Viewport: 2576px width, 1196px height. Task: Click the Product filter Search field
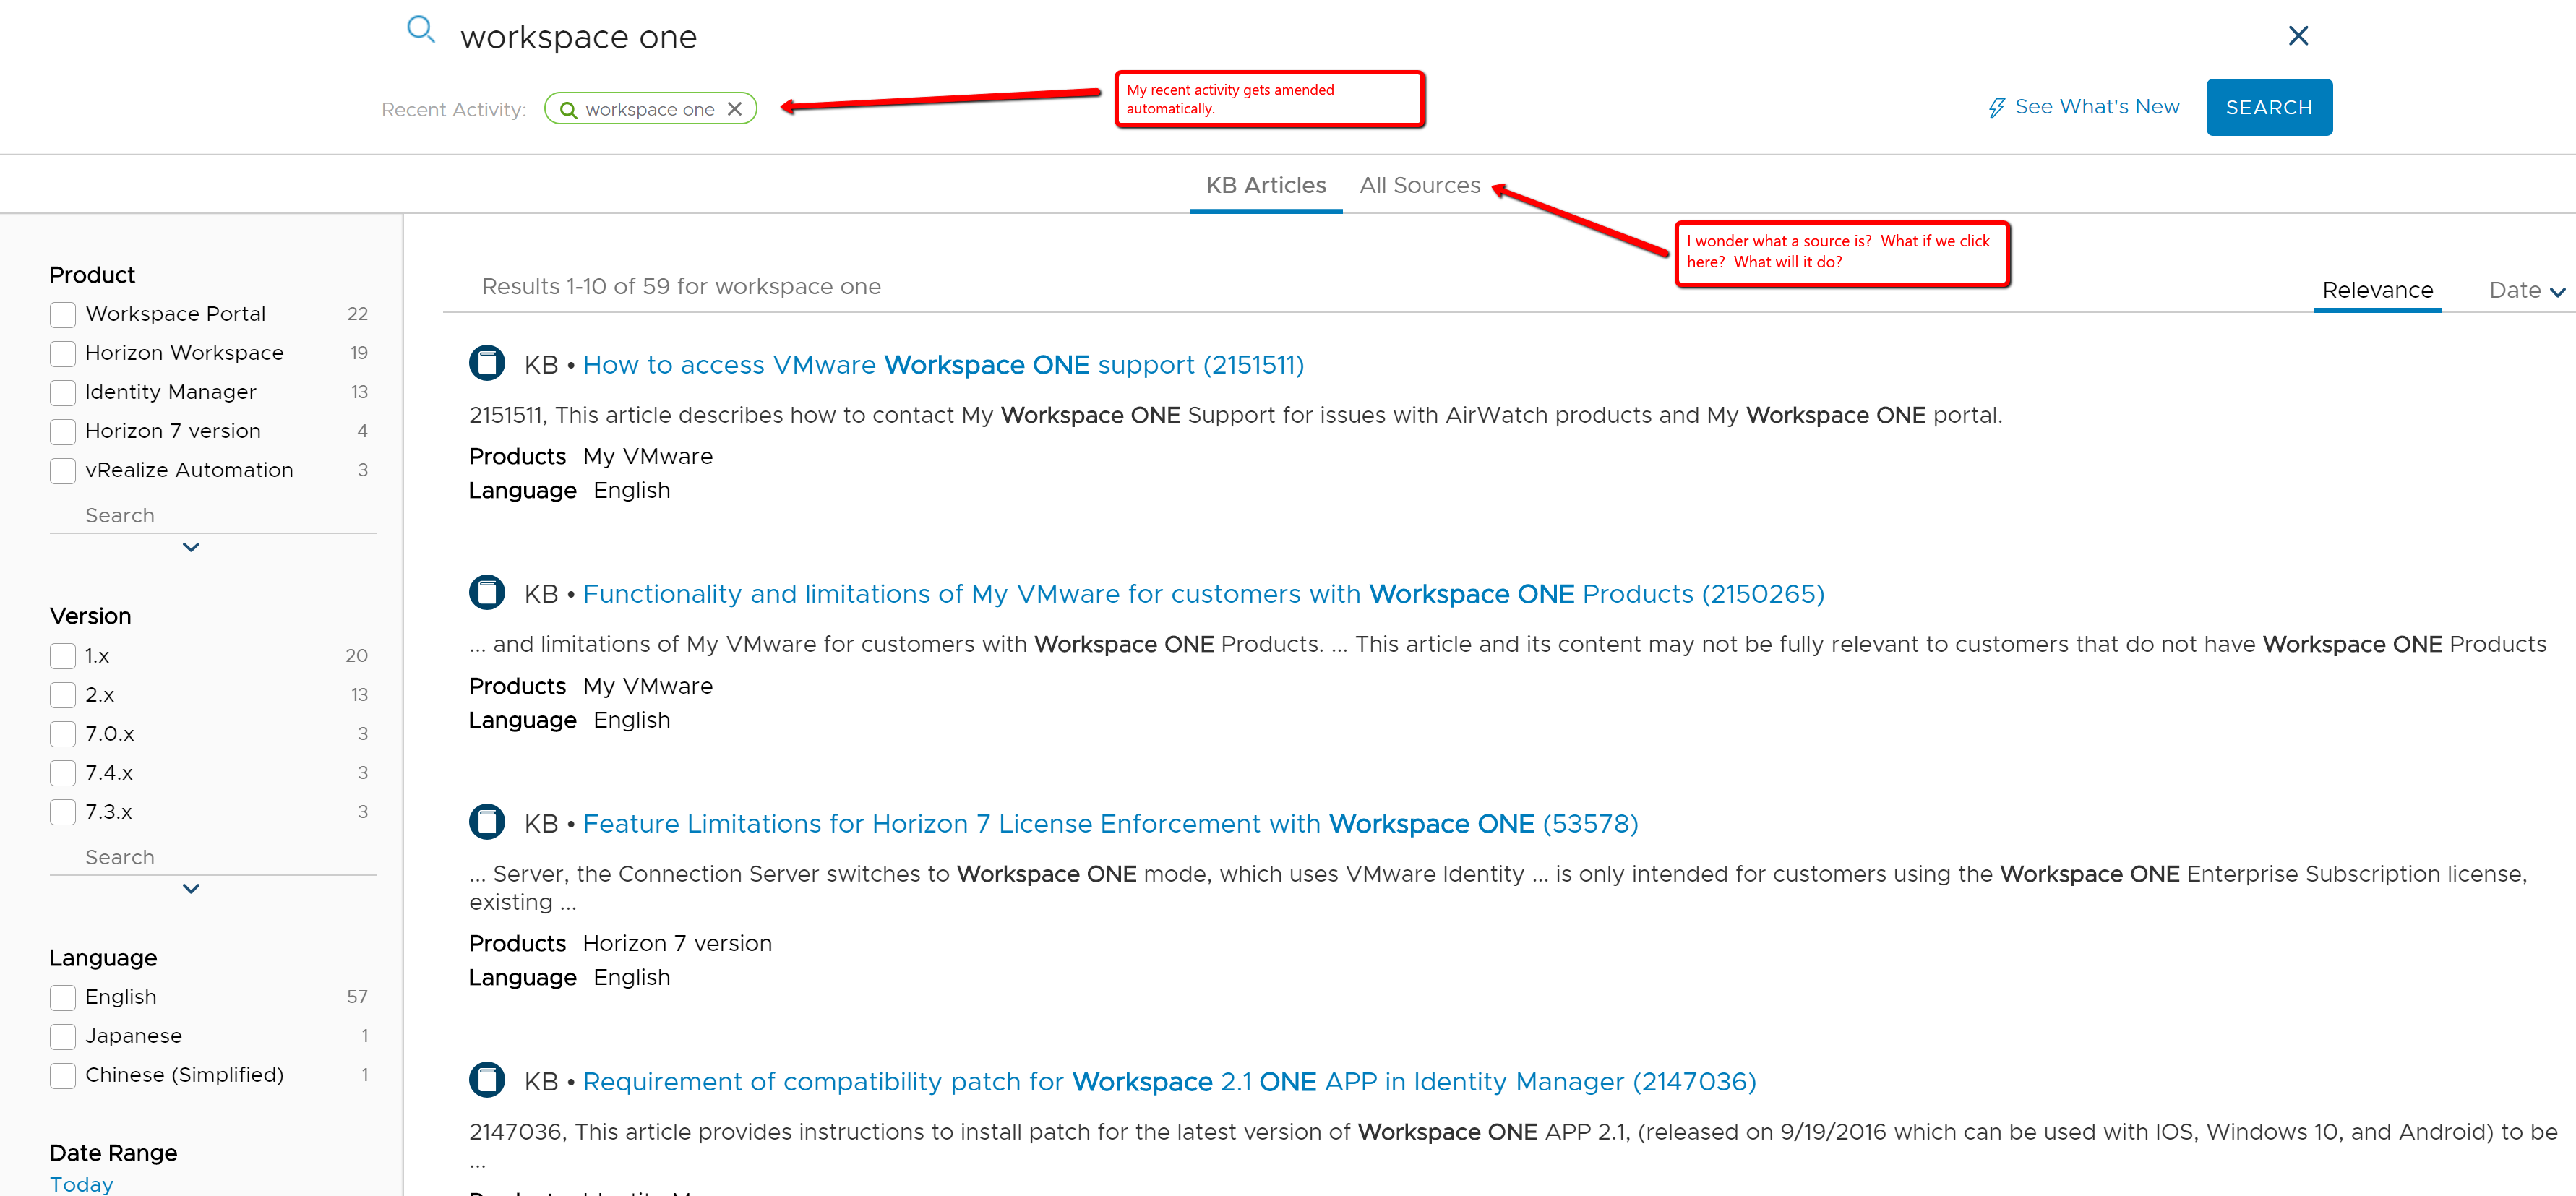coord(213,516)
